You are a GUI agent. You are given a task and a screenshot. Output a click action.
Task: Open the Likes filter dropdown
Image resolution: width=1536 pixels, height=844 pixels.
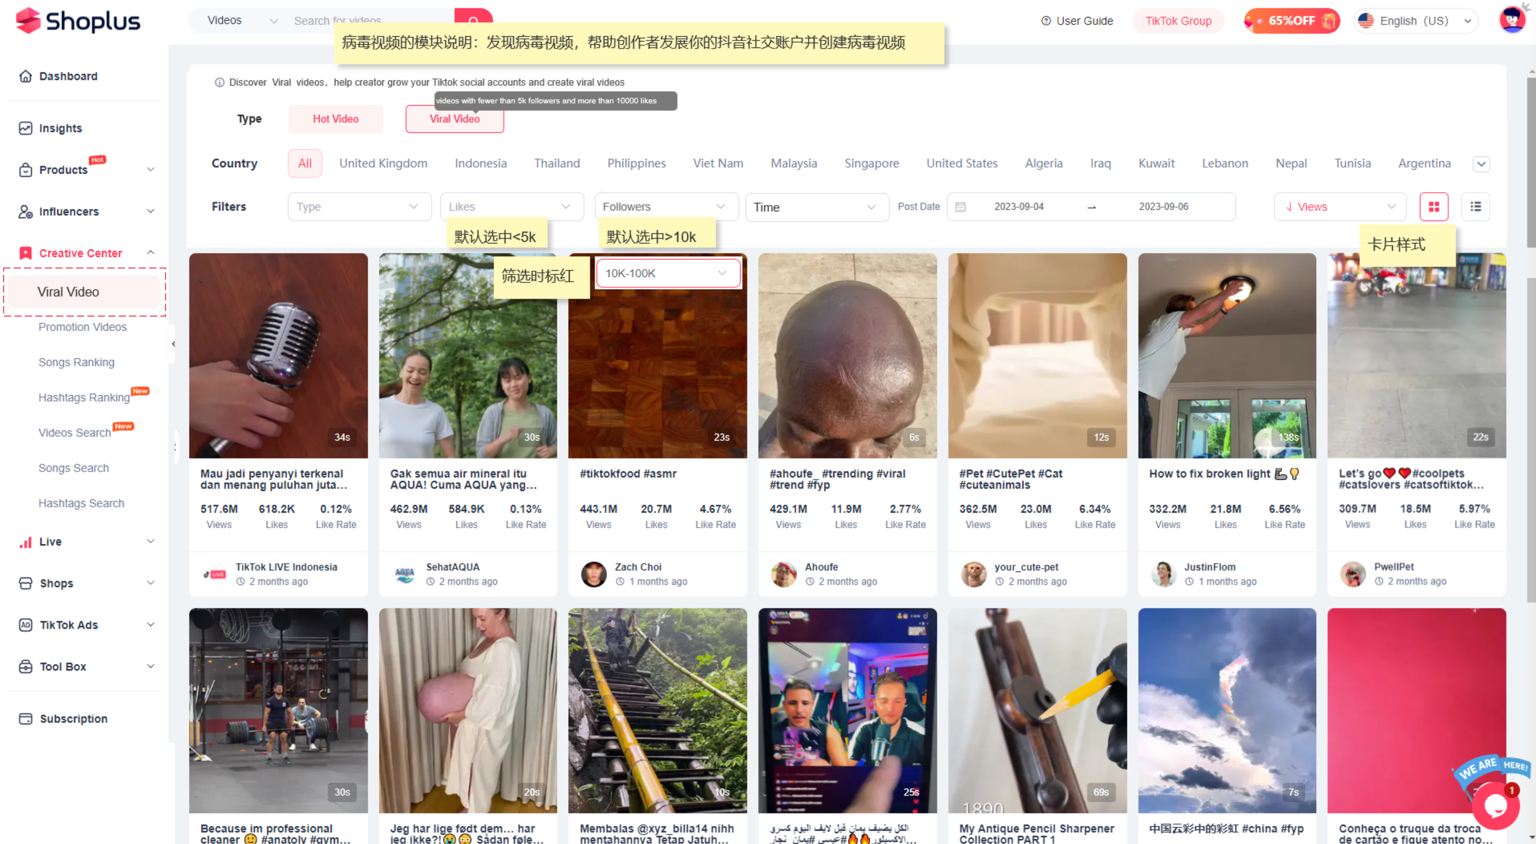click(511, 207)
